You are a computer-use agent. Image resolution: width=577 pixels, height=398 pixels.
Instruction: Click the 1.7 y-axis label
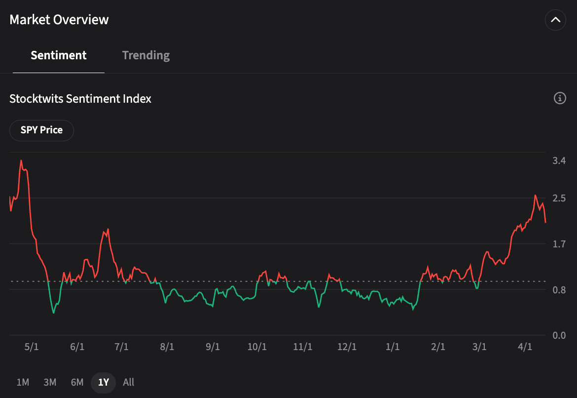(x=559, y=244)
